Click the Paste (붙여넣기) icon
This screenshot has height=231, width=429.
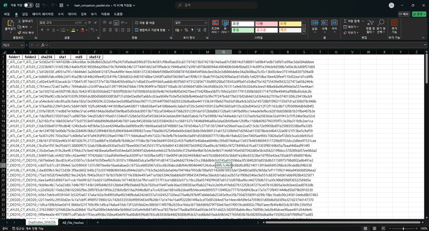coord(10,24)
